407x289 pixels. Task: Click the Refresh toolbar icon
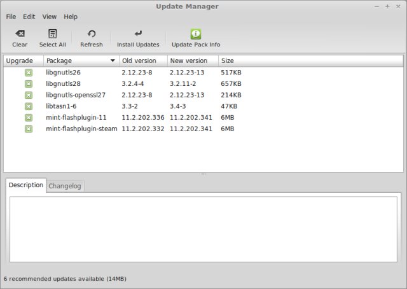tap(92, 34)
